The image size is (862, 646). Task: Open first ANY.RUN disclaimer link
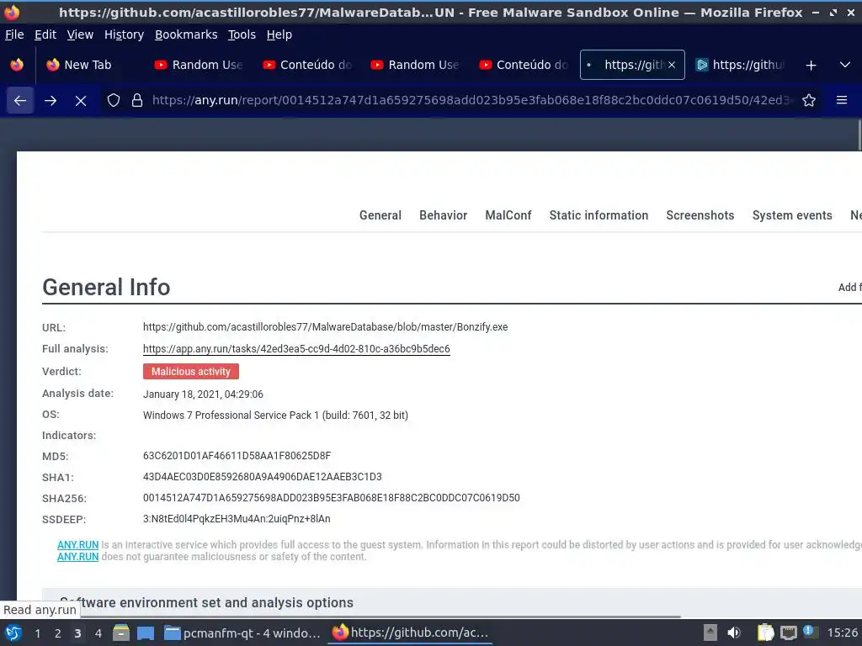(78, 545)
